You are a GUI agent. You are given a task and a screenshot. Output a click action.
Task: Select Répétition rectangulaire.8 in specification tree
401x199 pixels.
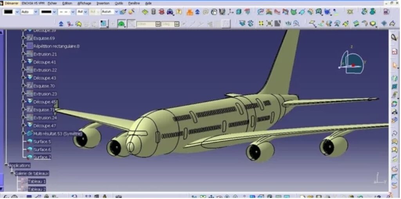[x=56, y=46]
